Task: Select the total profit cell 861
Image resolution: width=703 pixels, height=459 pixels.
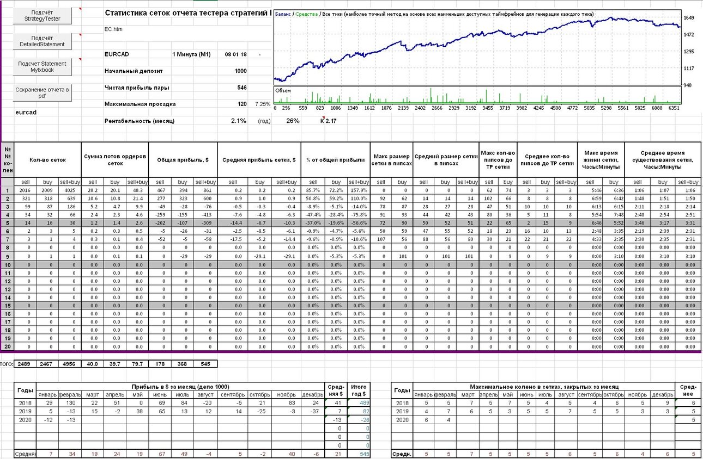Action: (x=205, y=191)
